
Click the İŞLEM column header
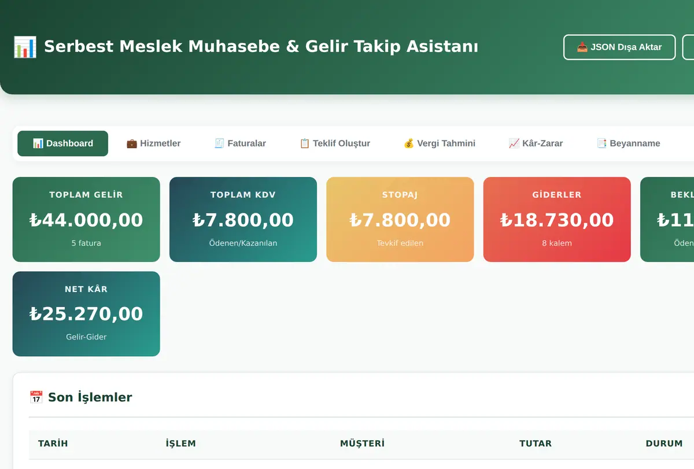click(x=181, y=444)
